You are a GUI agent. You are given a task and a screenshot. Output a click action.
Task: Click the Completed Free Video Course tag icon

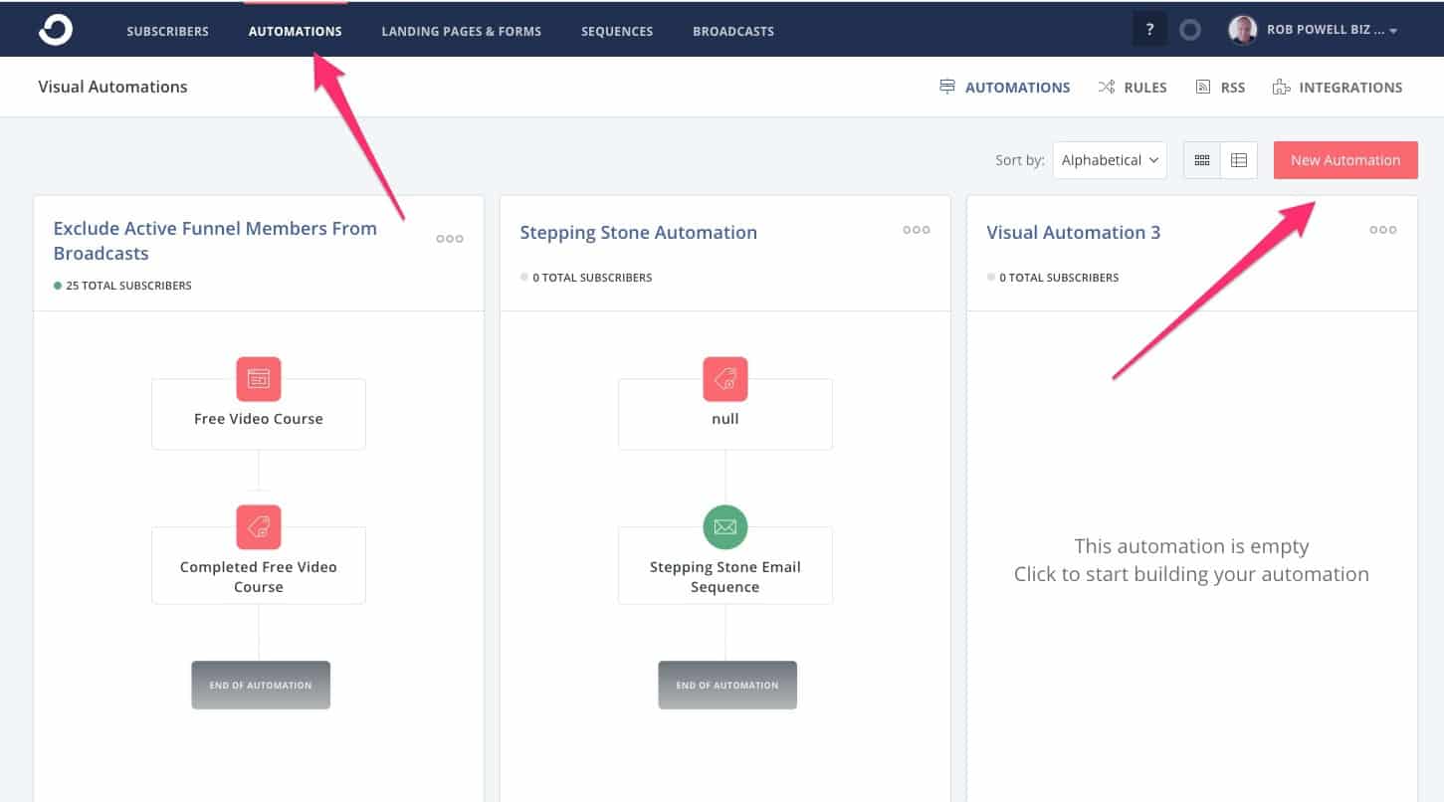click(x=259, y=527)
